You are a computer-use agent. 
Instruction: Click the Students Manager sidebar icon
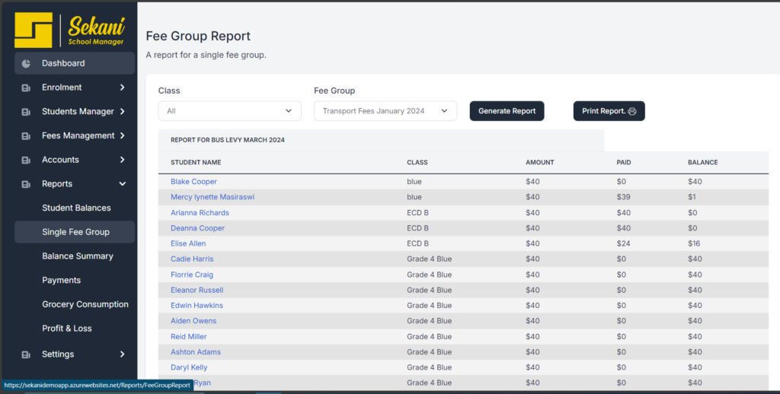point(26,112)
